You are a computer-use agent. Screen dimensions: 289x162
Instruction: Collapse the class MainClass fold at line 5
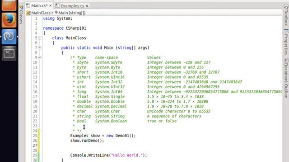(40, 38)
